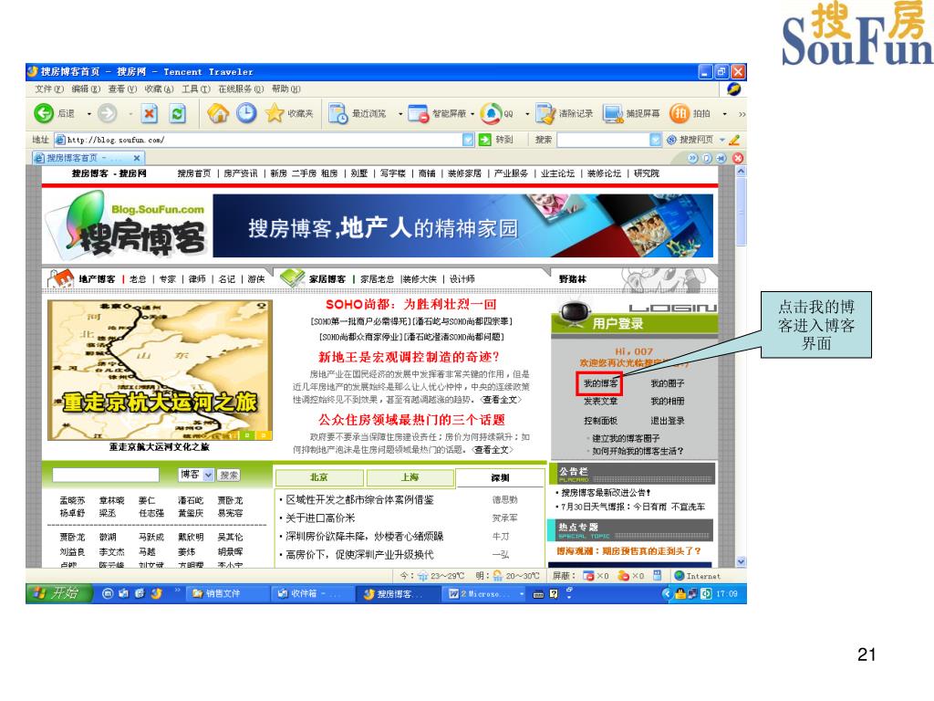This screenshot has width=934, height=701.
Task: Click the 智能屏蔽 smart block icon
Action: [x=418, y=113]
